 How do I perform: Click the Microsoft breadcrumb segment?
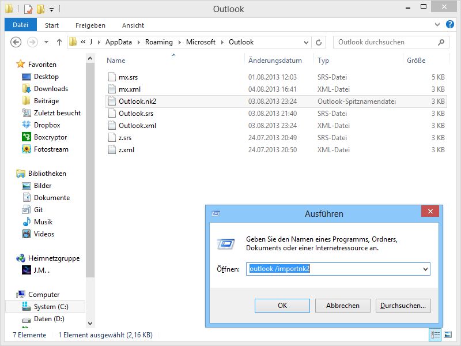[x=201, y=42]
